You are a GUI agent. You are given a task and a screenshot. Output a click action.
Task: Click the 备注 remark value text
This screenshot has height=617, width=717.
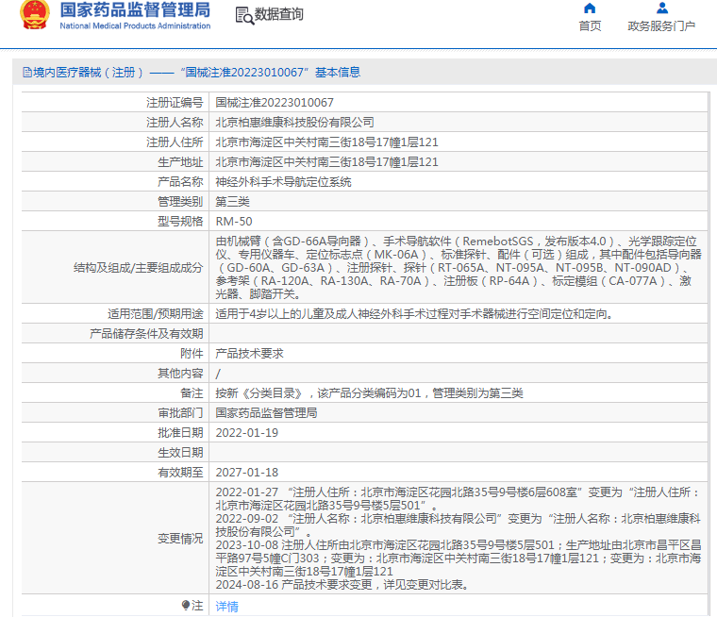(x=369, y=393)
